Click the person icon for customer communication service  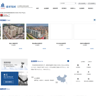pyautogui.click(x=78, y=72)
